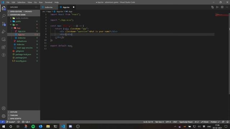Image resolution: width=230 pixels, height=129 pixels.
Task: Open File Explorer from the taskbar
Action: click(48, 126)
